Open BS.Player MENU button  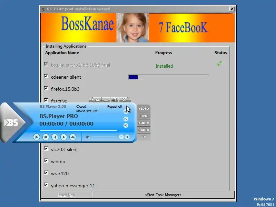pos(96,100)
